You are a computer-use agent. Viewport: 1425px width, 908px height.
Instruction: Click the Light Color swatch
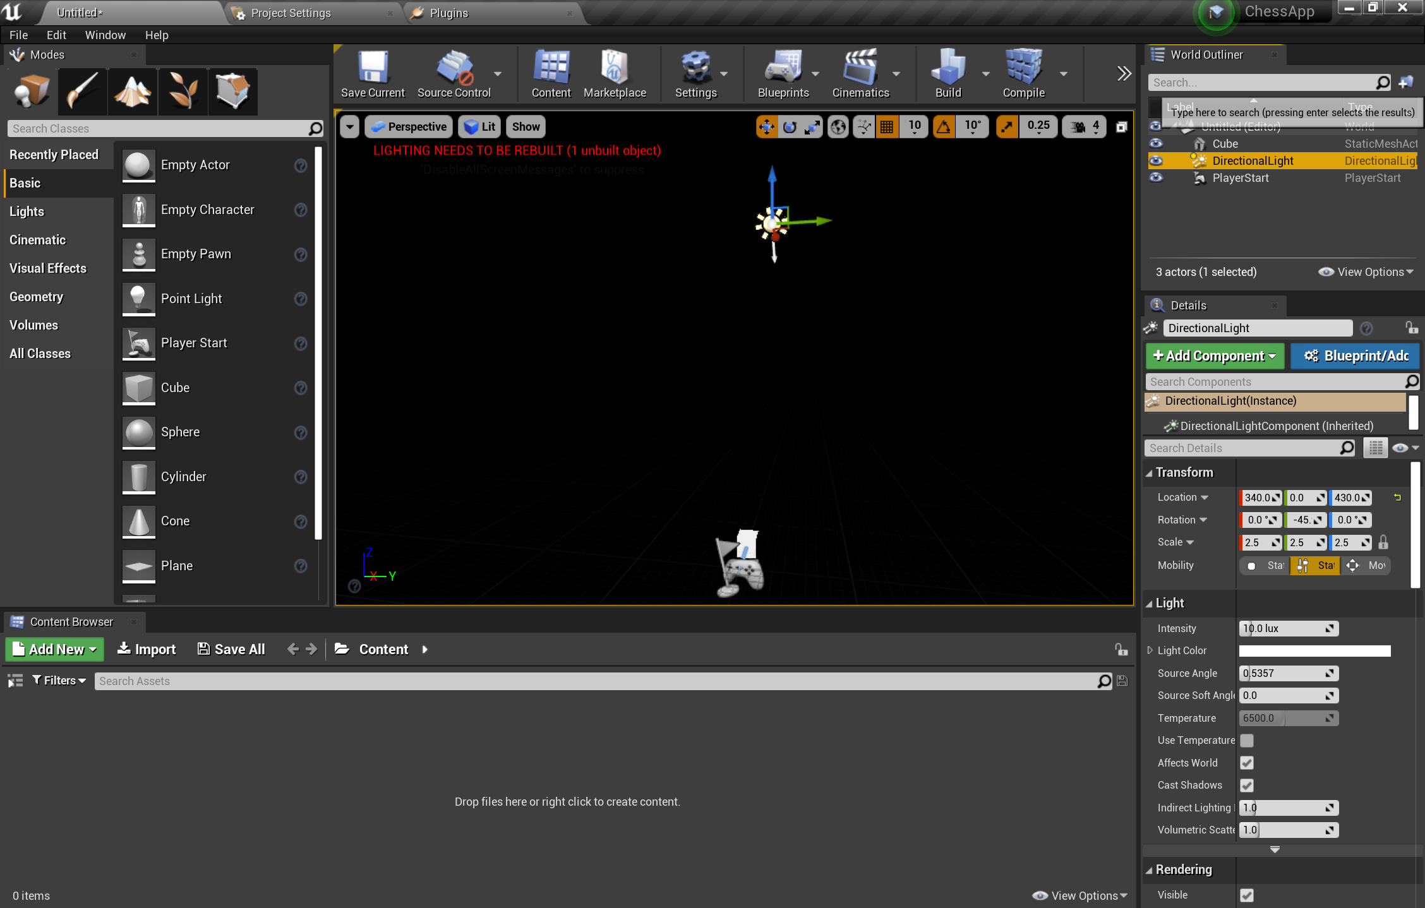click(1314, 650)
